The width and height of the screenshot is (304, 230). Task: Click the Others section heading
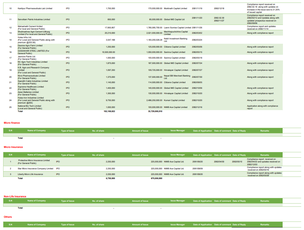pyautogui.click(x=8, y=217)
